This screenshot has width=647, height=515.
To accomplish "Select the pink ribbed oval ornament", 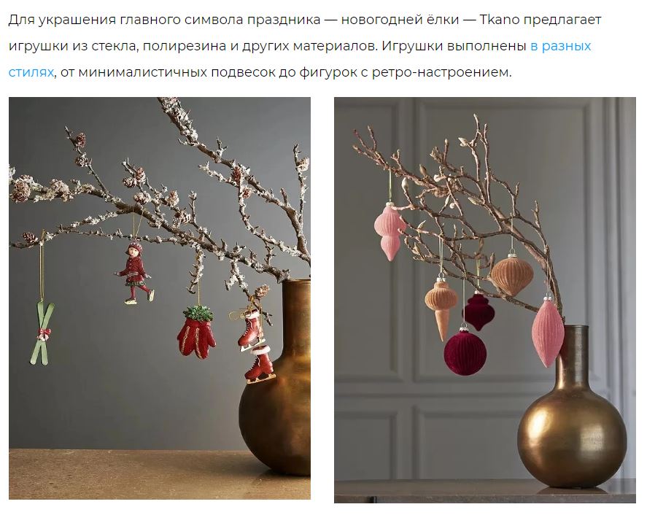I will tap(547, 332).
